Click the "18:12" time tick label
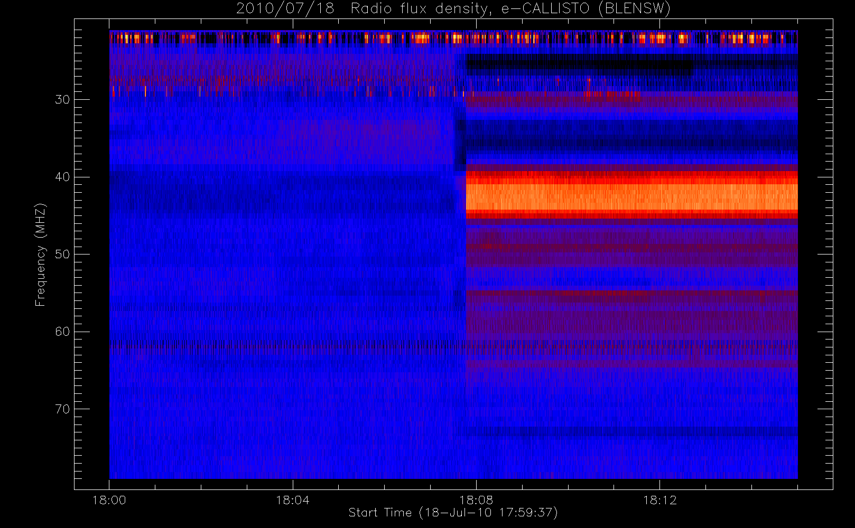The width and height of the screenshot is (855, 528). pos(659,500)
